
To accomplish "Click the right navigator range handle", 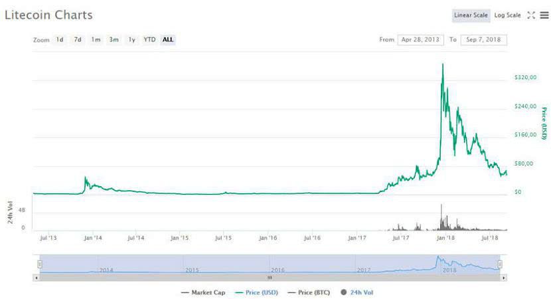I will (x=500, y=264).
